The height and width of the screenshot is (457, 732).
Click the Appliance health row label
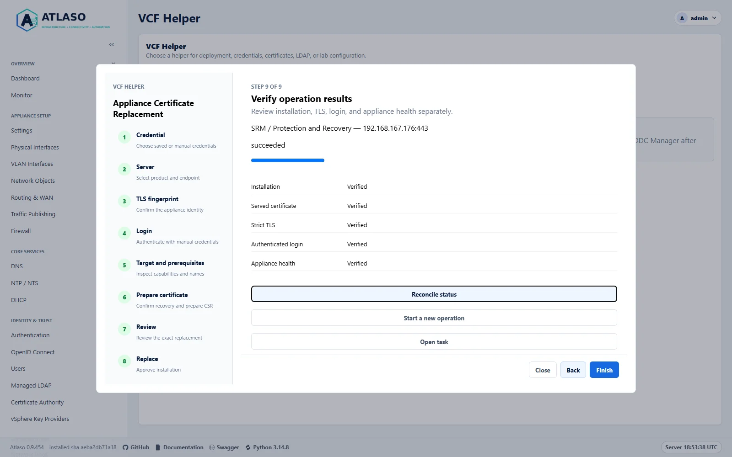(x=273, y=264)
